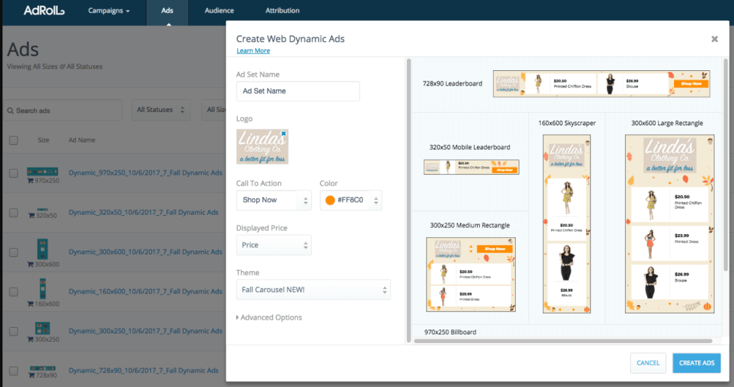This screenshot has width=734, height=387.
Task: Click the 300x600 ad thumbnail icon
Action: click(x=43, y=249)
